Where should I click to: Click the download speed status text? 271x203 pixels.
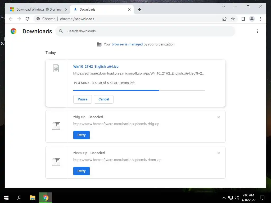(x=104, y=83)
